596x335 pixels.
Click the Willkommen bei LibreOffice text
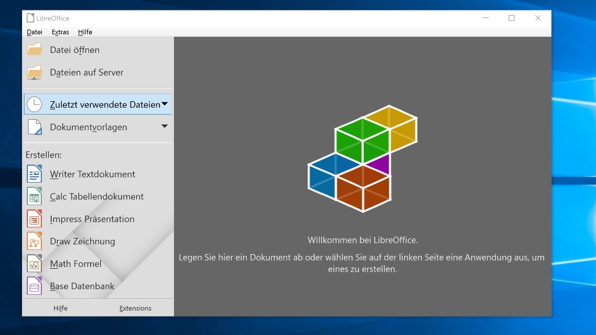click(363, 240)
